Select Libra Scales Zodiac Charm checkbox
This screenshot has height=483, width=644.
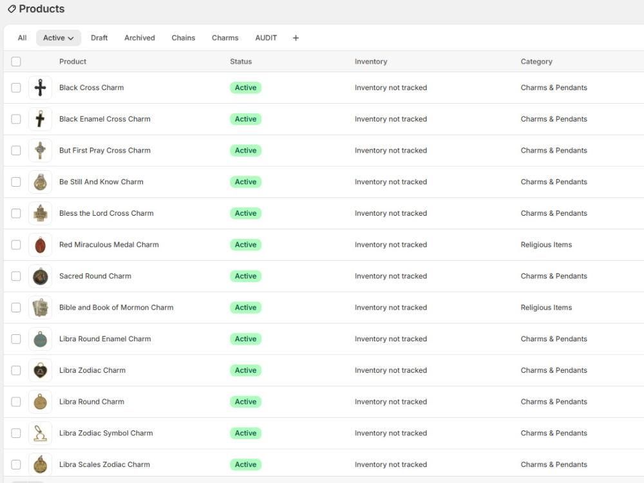16,464
